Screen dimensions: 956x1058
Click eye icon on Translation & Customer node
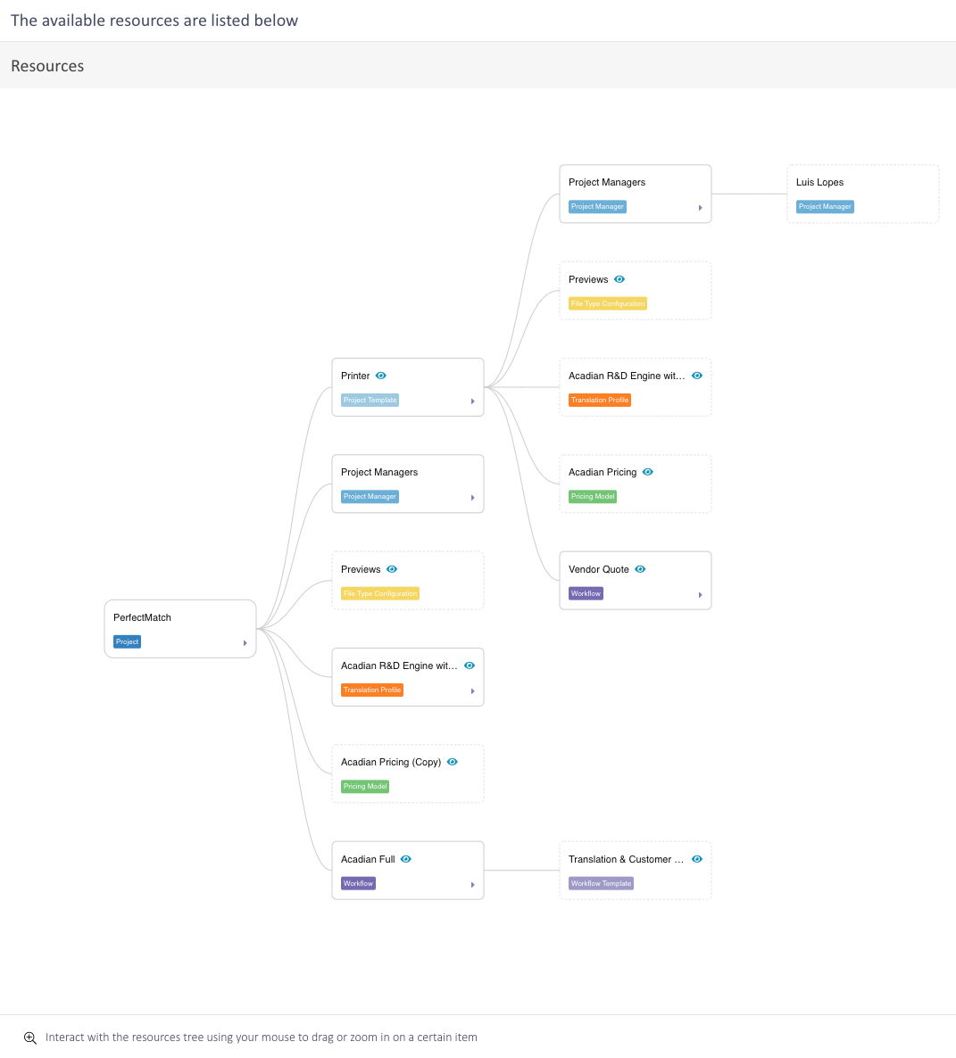coord(697,859)
